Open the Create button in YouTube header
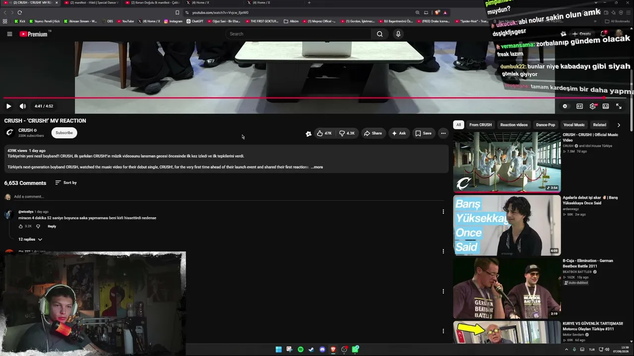 [581, 34]
